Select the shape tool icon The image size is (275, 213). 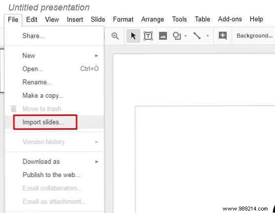pyautogui.click(x=177, y=36)
